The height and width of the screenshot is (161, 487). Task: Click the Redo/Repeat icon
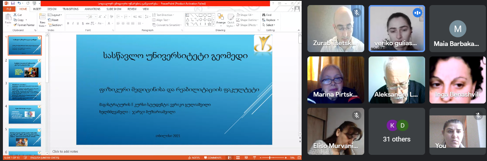pyautogui.click(x=28, y=3)
